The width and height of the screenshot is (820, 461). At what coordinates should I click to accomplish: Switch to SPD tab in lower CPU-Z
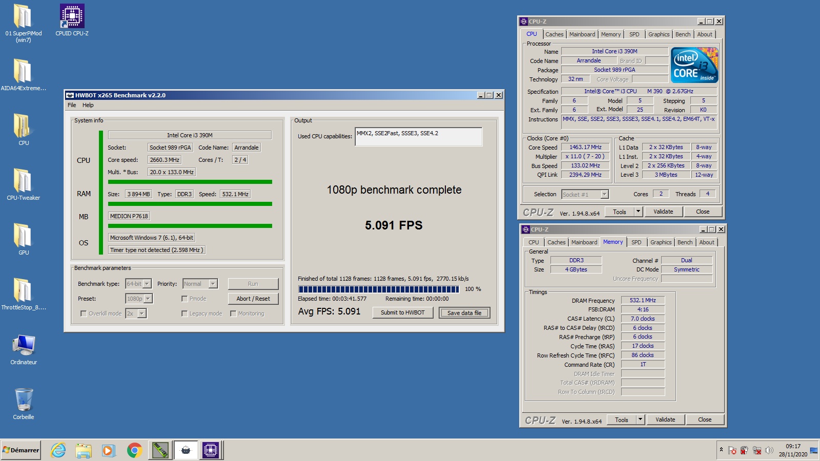click(x=637, y=242)
